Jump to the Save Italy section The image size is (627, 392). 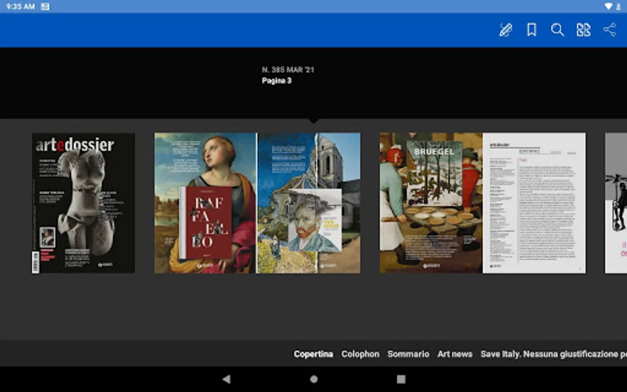554,354
